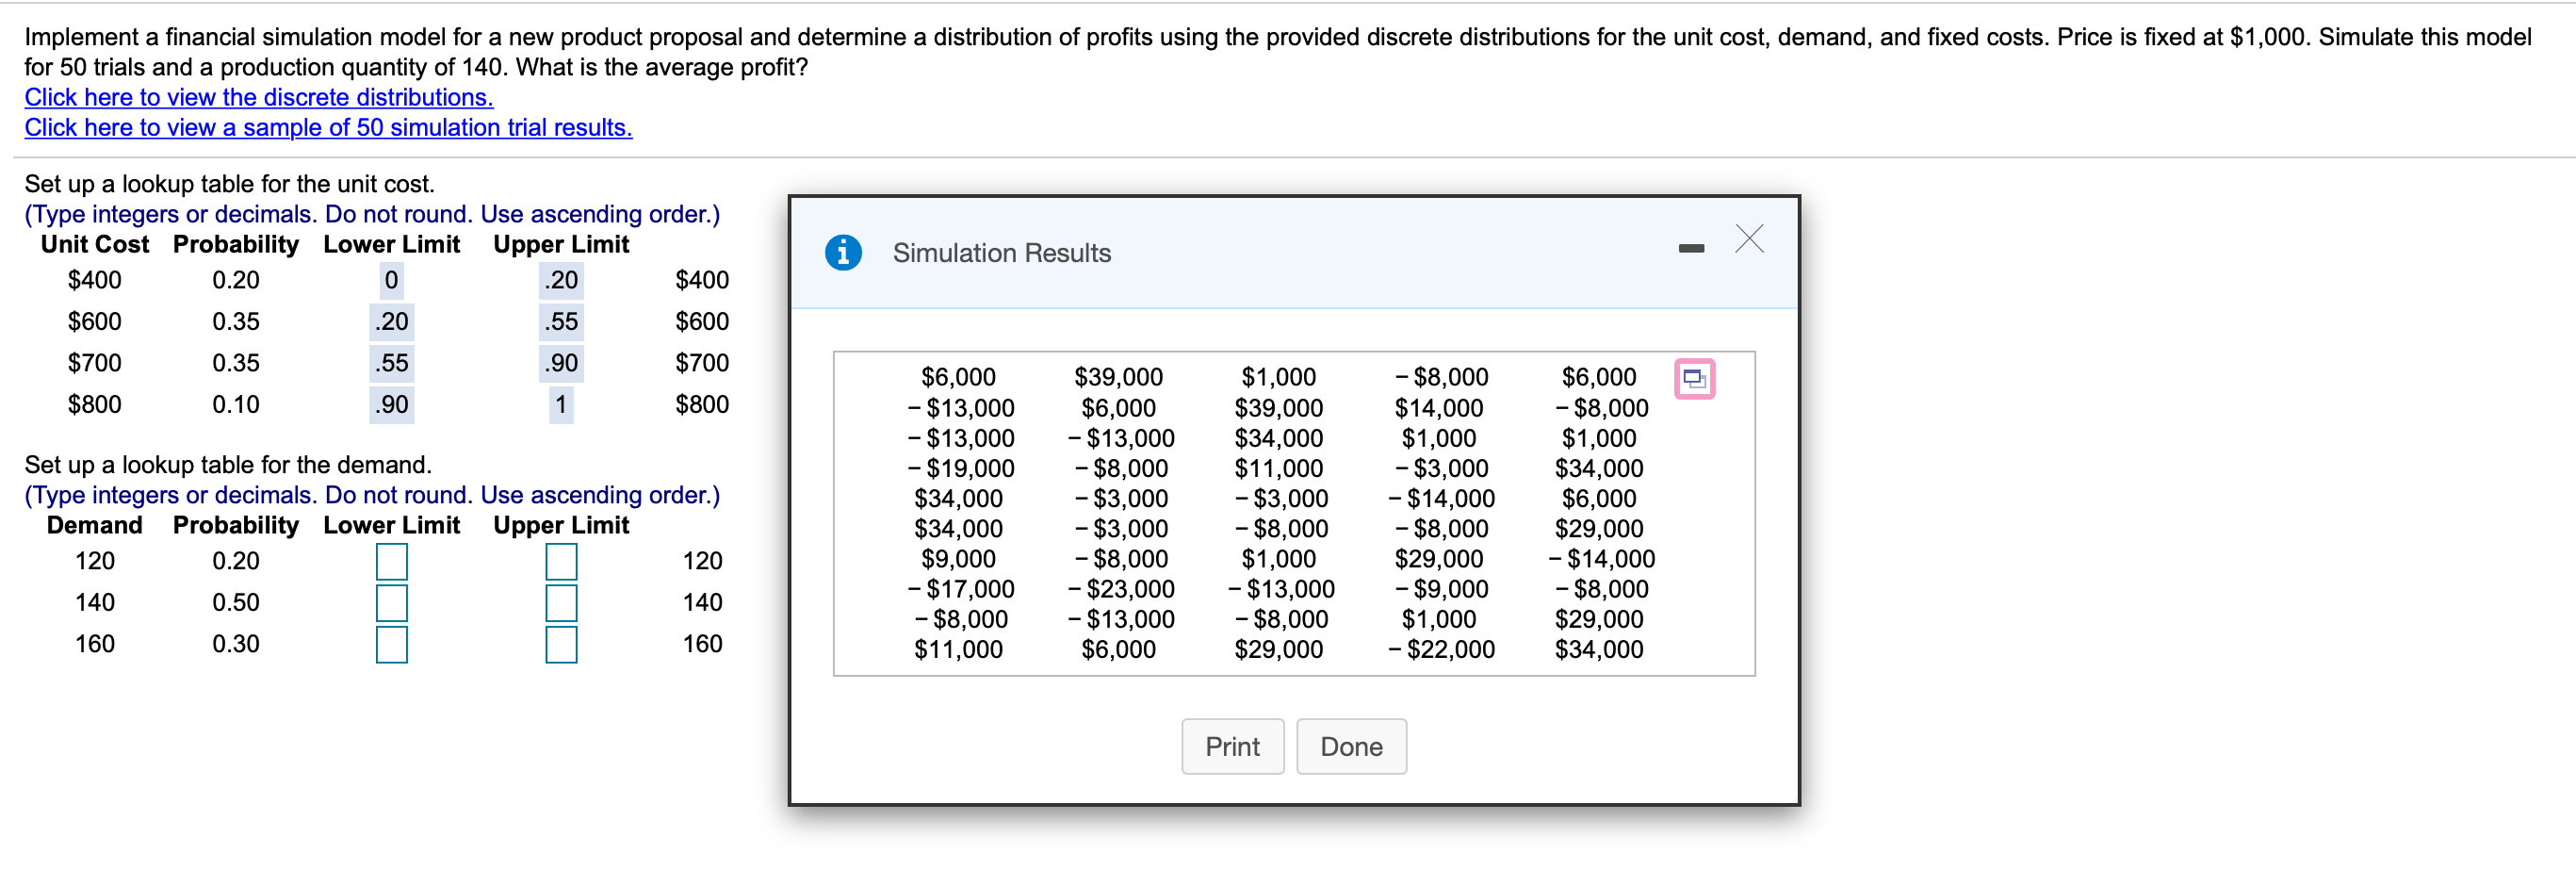Click the .55 upper limit cell for $600
The image size is (2576, 886).
559,321
